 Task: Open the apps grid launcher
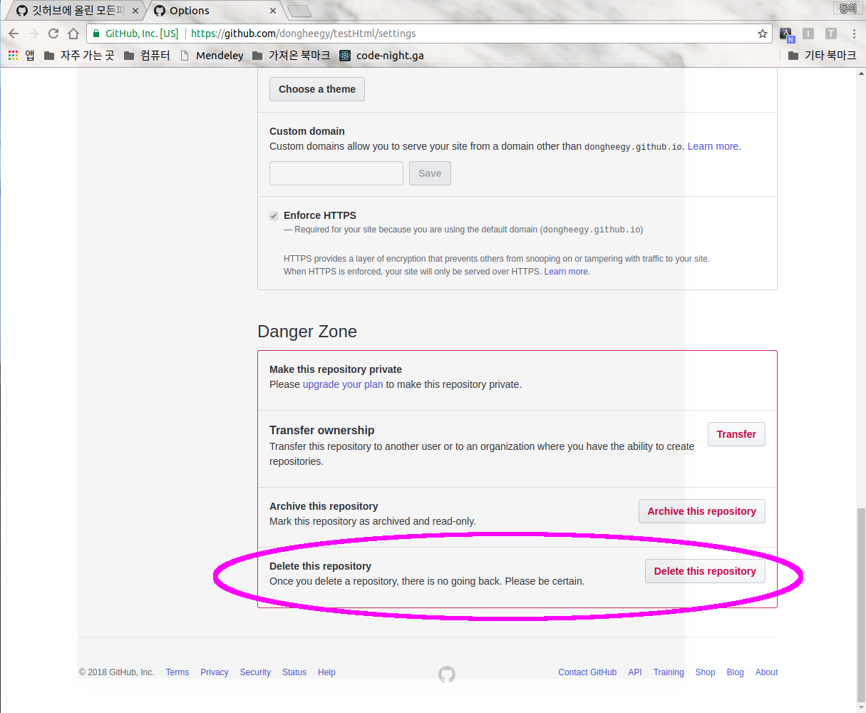coord(12,55)
